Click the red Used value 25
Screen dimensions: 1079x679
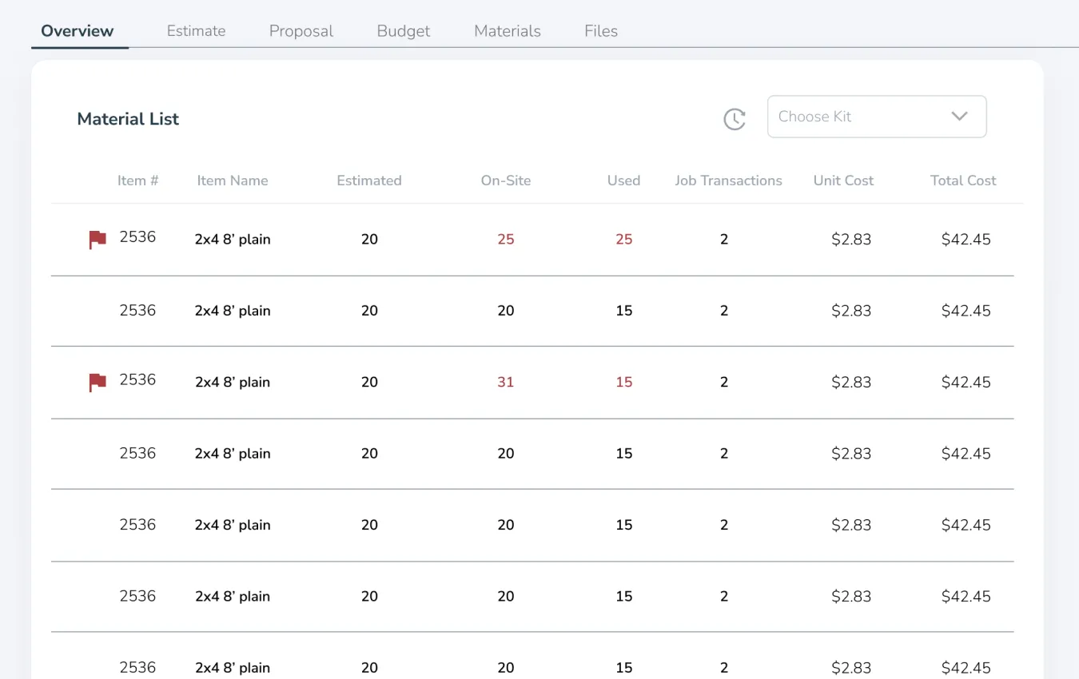tap(624, 239)
